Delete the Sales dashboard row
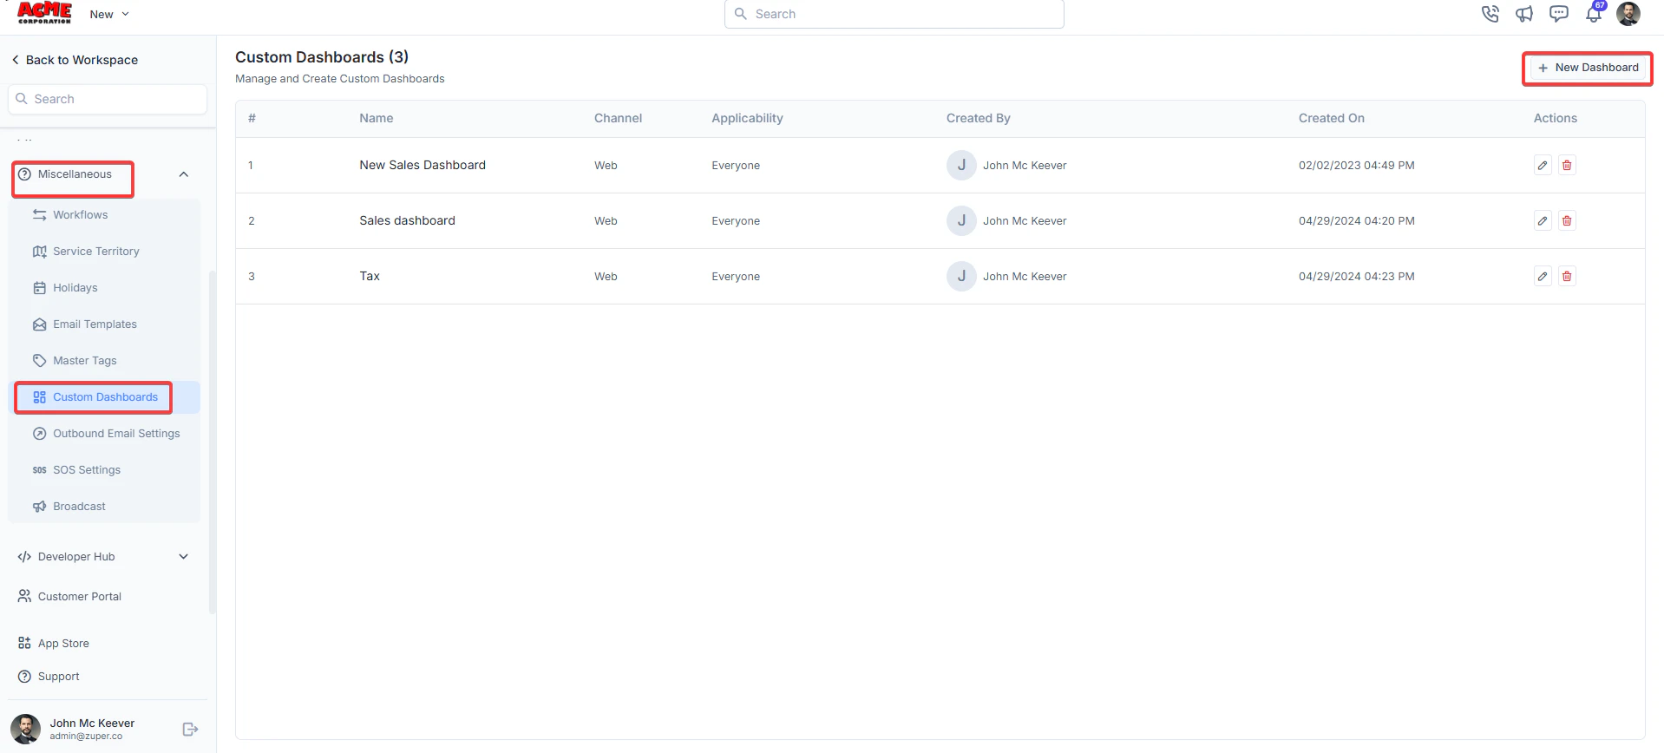The image size is (1664, 753). (x=1567, y=220)
